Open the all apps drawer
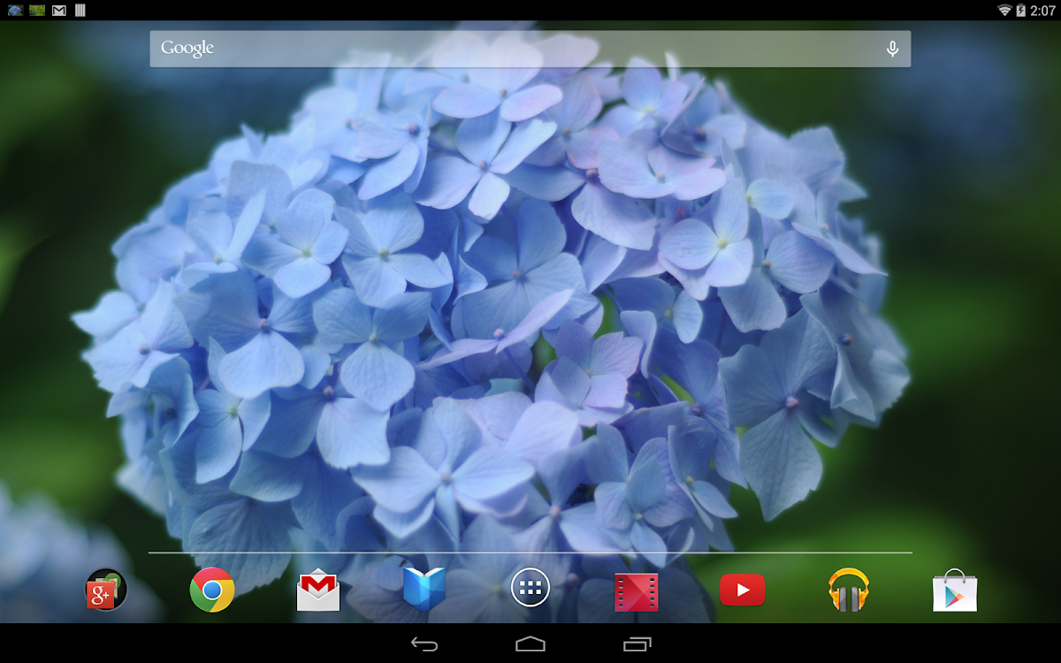 pyautogui.click(x=530, y=588)
